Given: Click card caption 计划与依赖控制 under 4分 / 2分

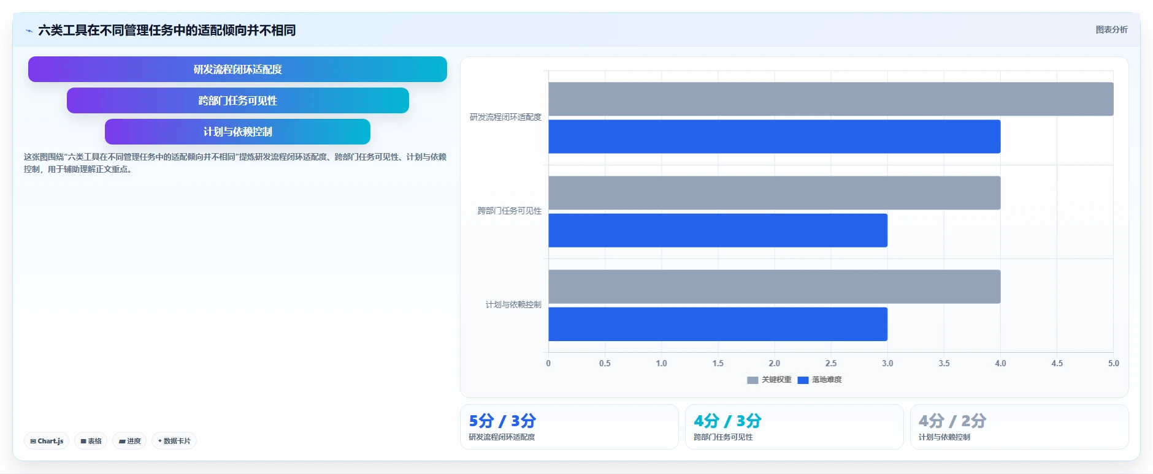Looking at the screenshot, I should (x=944, y=437).
